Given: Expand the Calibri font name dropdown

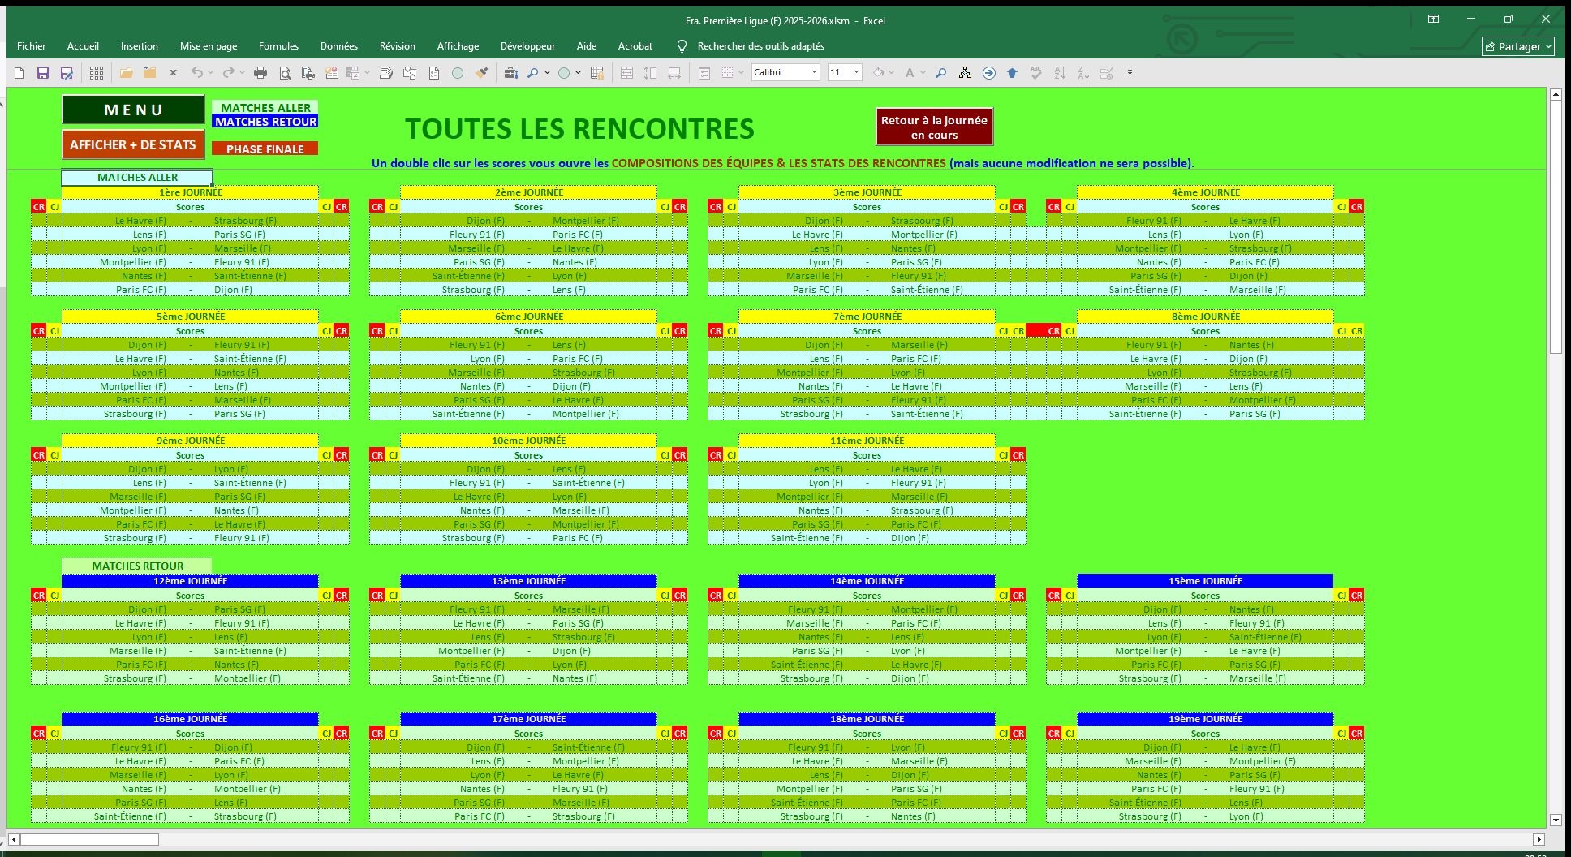Looking at the screenshot, I should 814,73.
